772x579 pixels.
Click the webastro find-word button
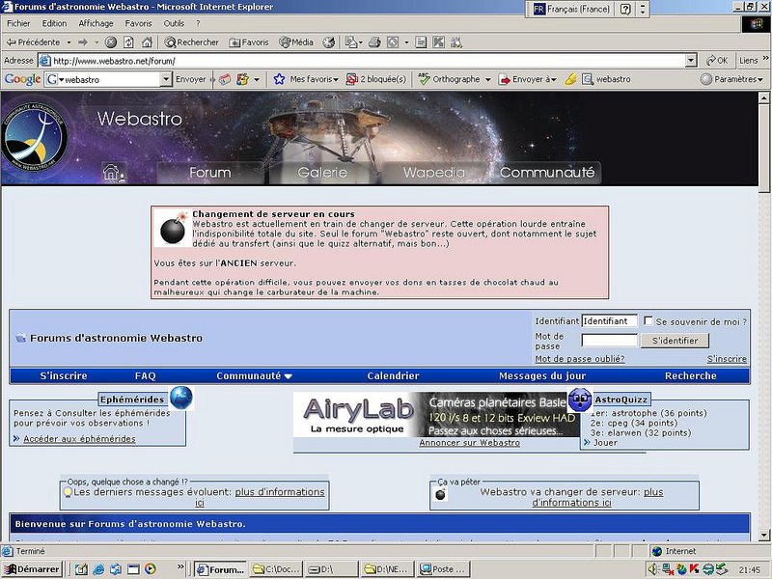606,79
